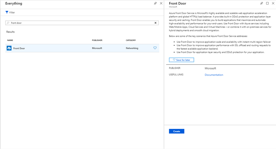Viewport: 276px width, 149px height.
Task: Click the Filter label
Action: 12,12
